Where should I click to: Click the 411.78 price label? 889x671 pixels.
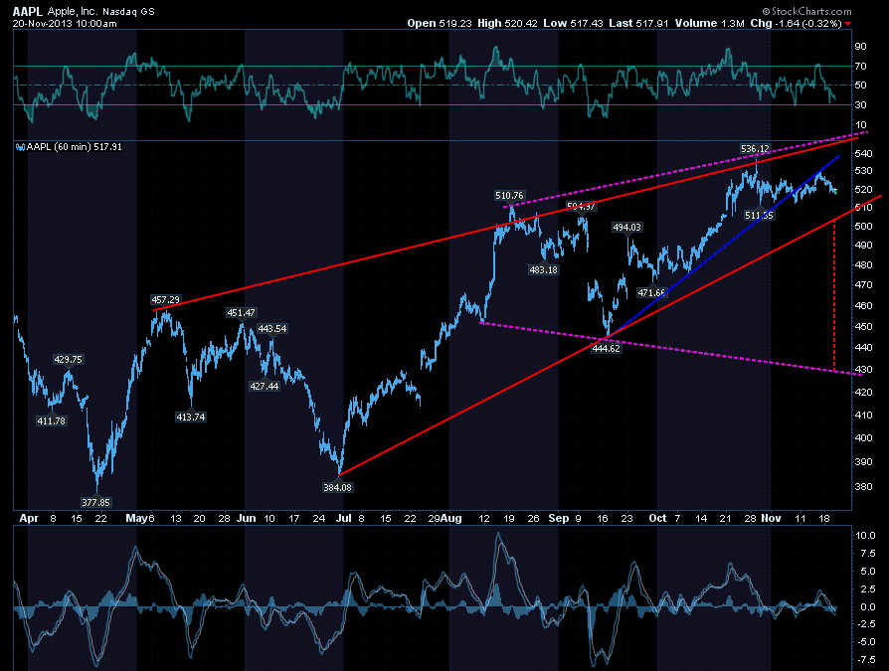coord(51,421)
